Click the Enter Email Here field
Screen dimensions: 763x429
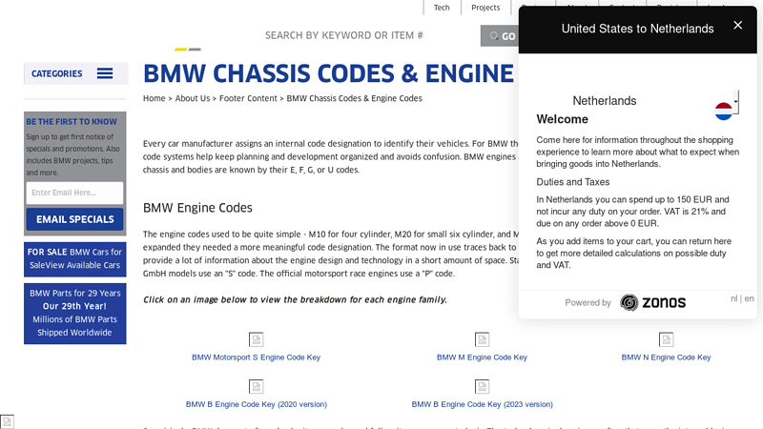coord(75,193)
